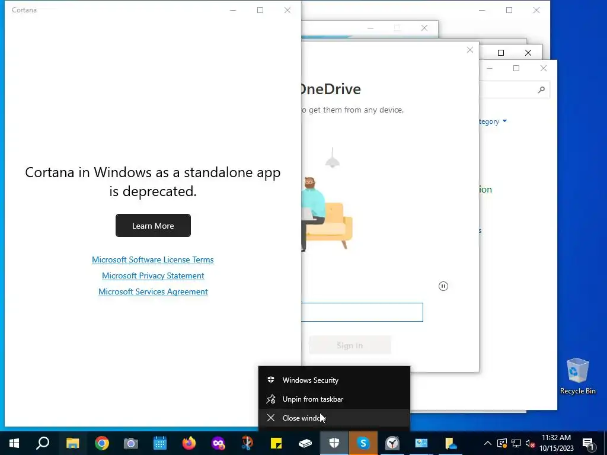This screenshot has height=455, width=607.
Task: Open Sticky Notes from the taskbar
Action: click(276, 443)
